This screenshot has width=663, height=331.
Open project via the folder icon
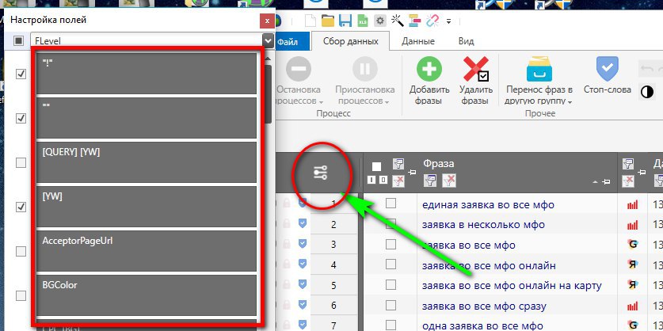click(x=328, y=21)
